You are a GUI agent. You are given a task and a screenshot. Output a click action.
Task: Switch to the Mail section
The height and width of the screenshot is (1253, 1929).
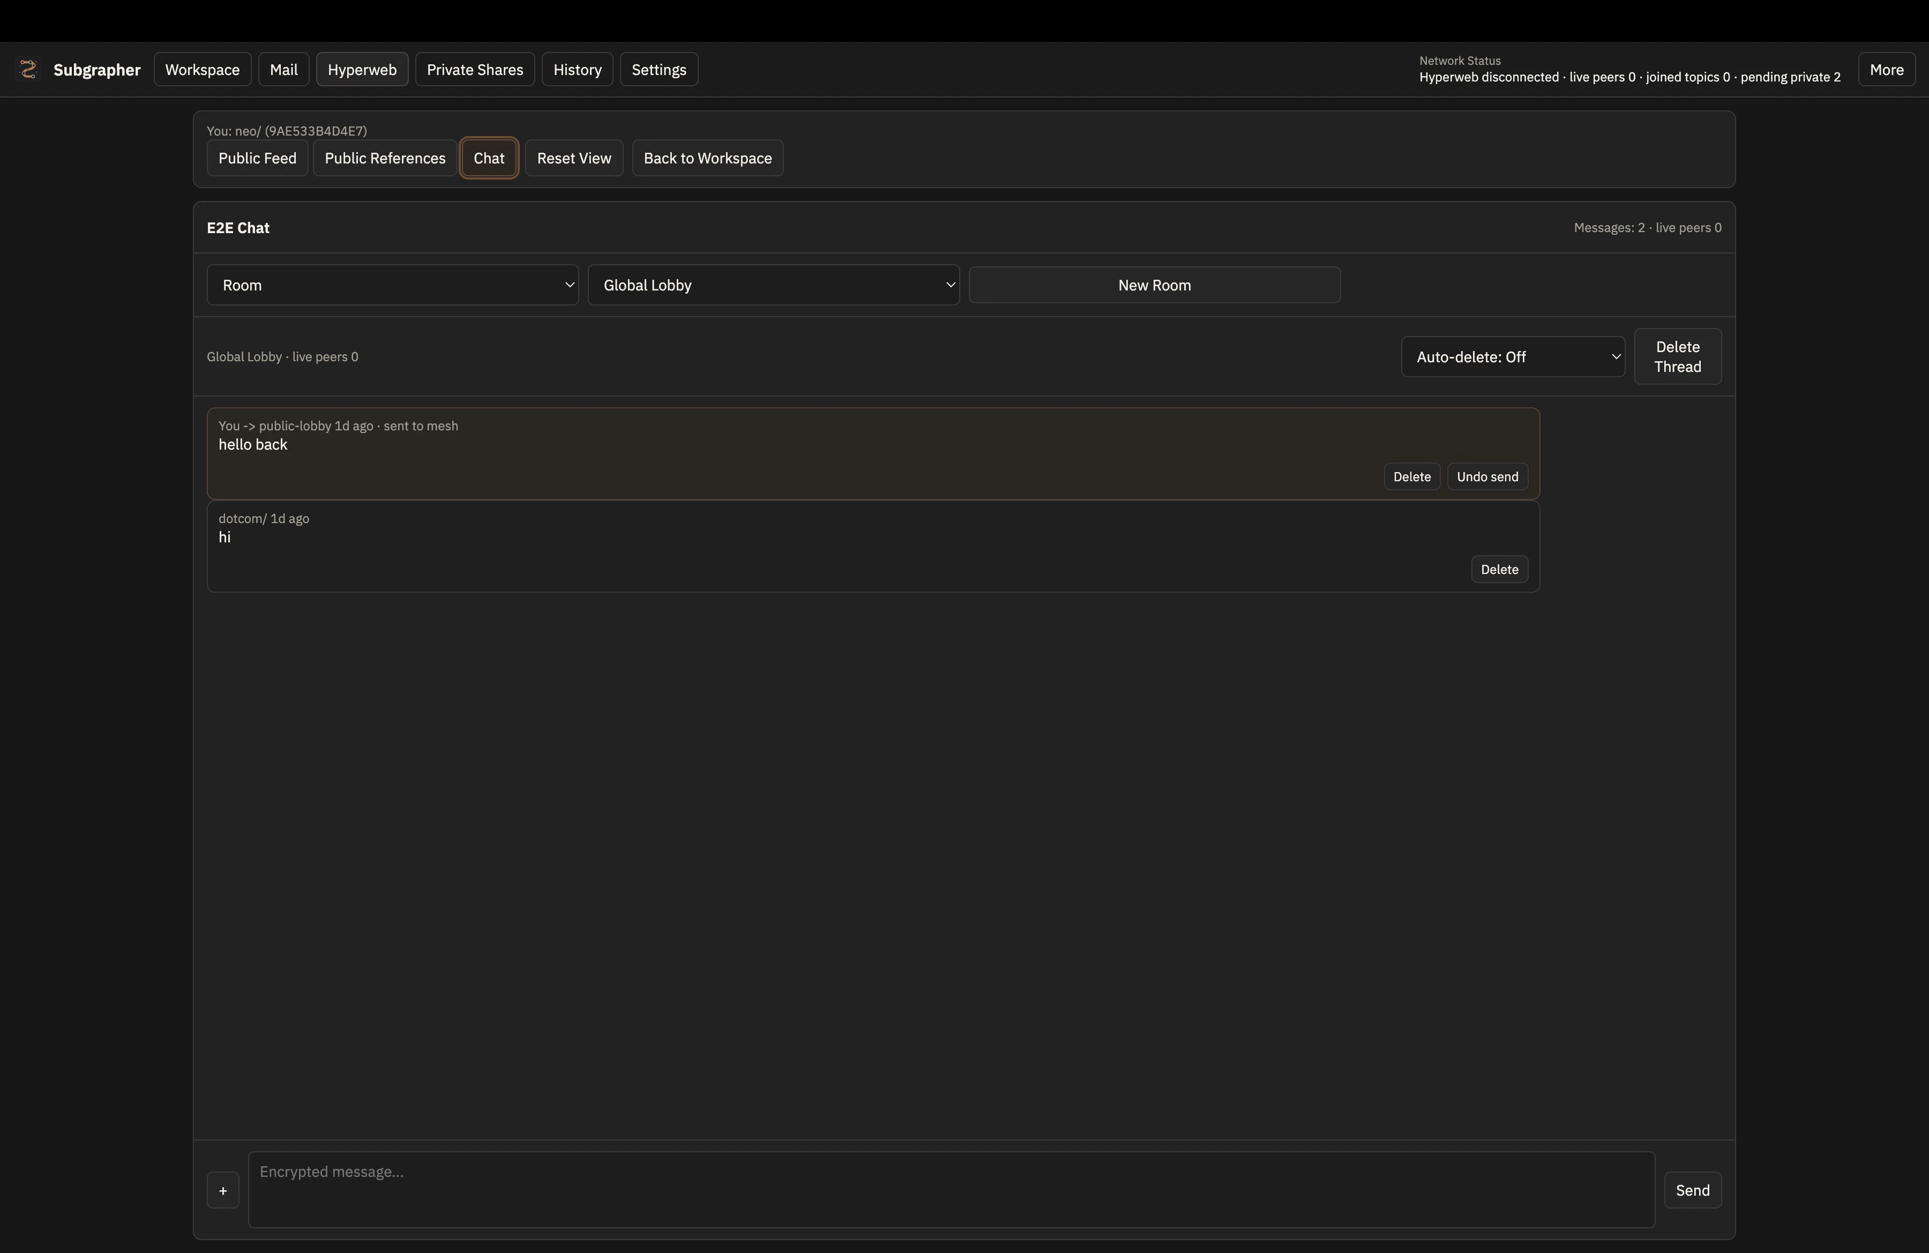[x=283, y=69]
